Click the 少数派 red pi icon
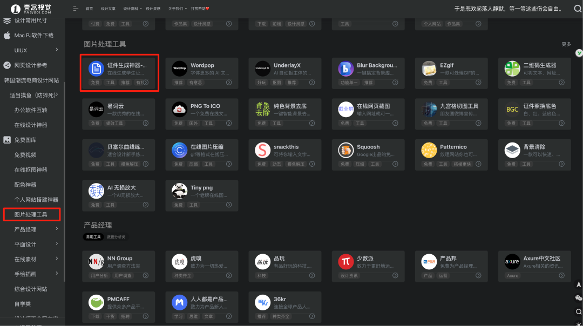The width and height of the screenshot is (583, 326). pyautogui.click(x=346, y=262)
